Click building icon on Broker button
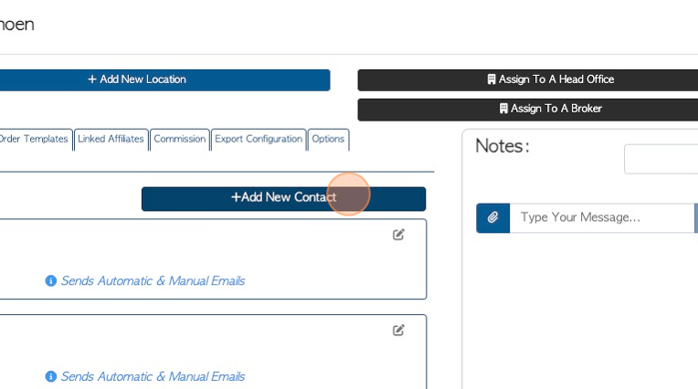This screenshot has width=698, height=389. [x=503, y=109]
